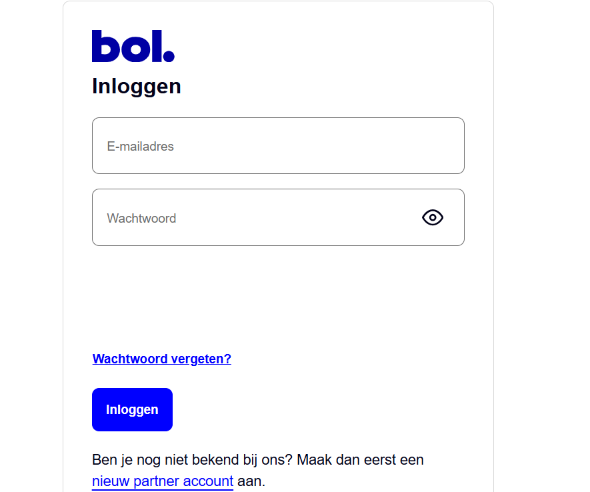Click the round dot in the bol. logo
Screen dimensions: 590x492
point(169,56)
